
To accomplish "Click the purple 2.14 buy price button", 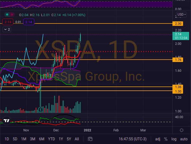I will (29, 22).
